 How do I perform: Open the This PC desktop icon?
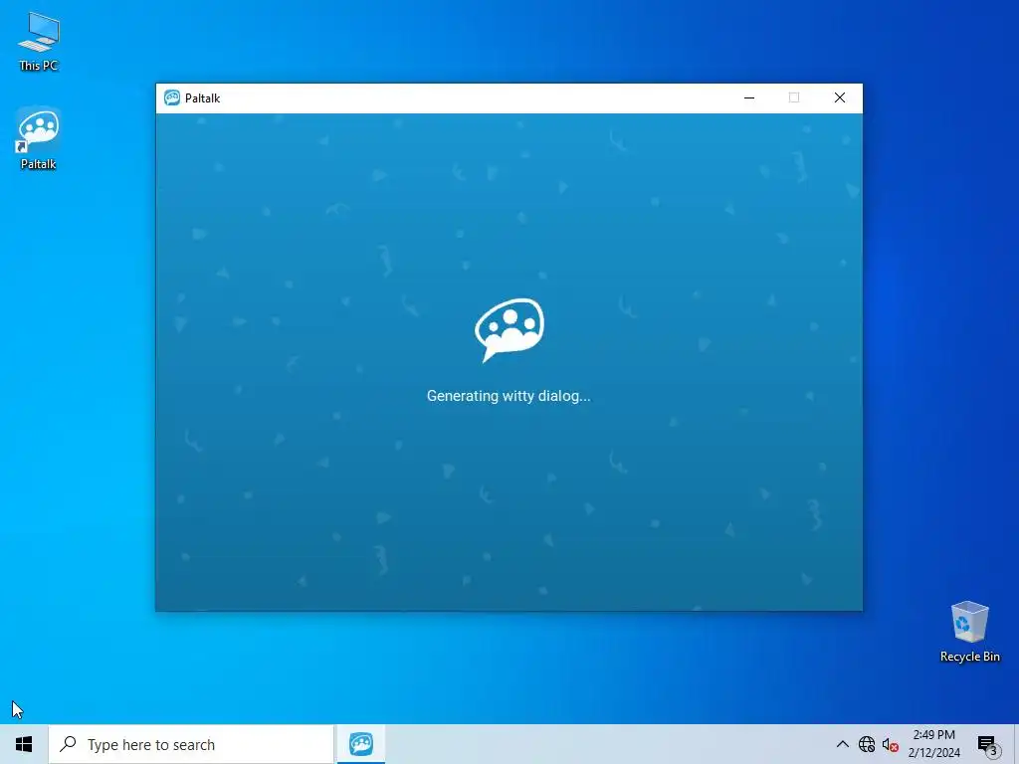coord(39,41)
